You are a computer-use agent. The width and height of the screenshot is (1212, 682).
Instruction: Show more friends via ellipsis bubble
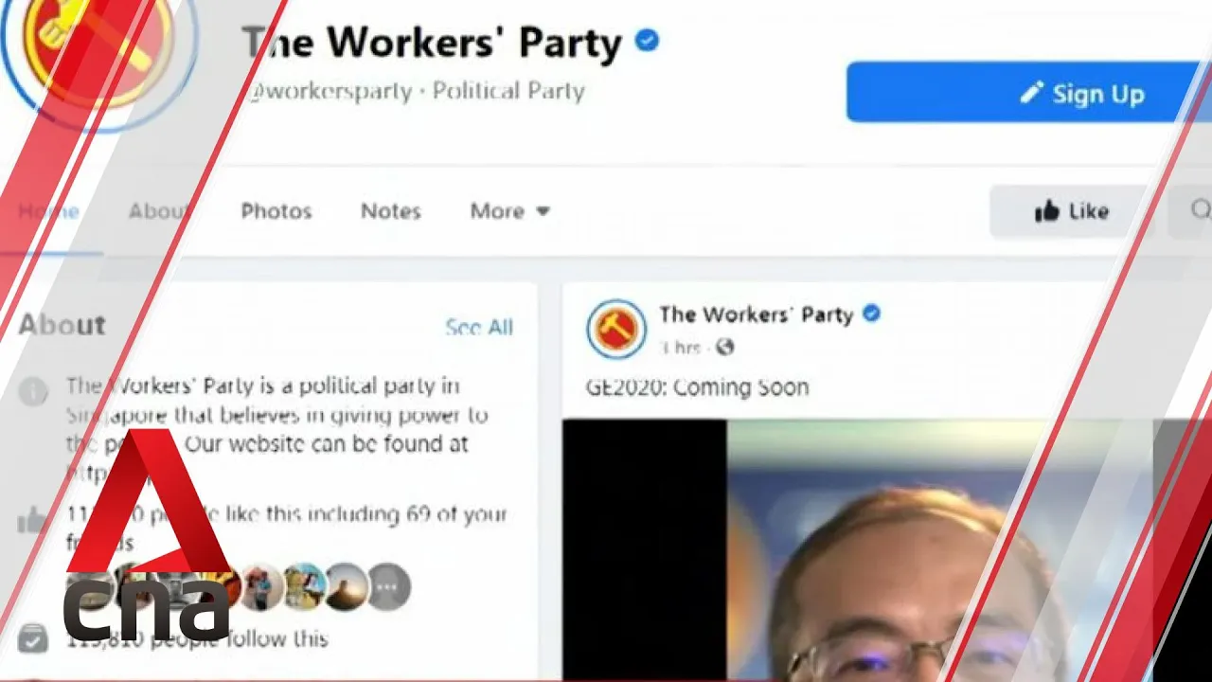[388, 586]
